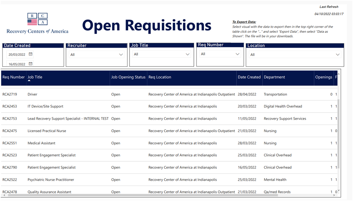The height and width of the screenshot is (201, 353).
Task: Click the Last Refresh timestamp 04/10/2022 03:03:17
Action: [329, 14]
